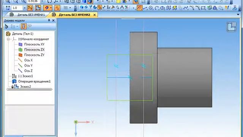Select the Chamfer tool

coord(192,8)
